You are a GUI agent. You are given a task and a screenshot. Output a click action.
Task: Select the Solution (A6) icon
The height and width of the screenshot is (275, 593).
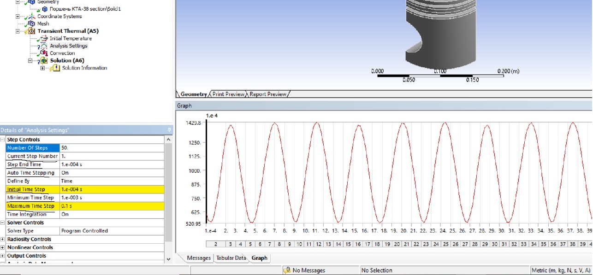[x=44, y=60]
